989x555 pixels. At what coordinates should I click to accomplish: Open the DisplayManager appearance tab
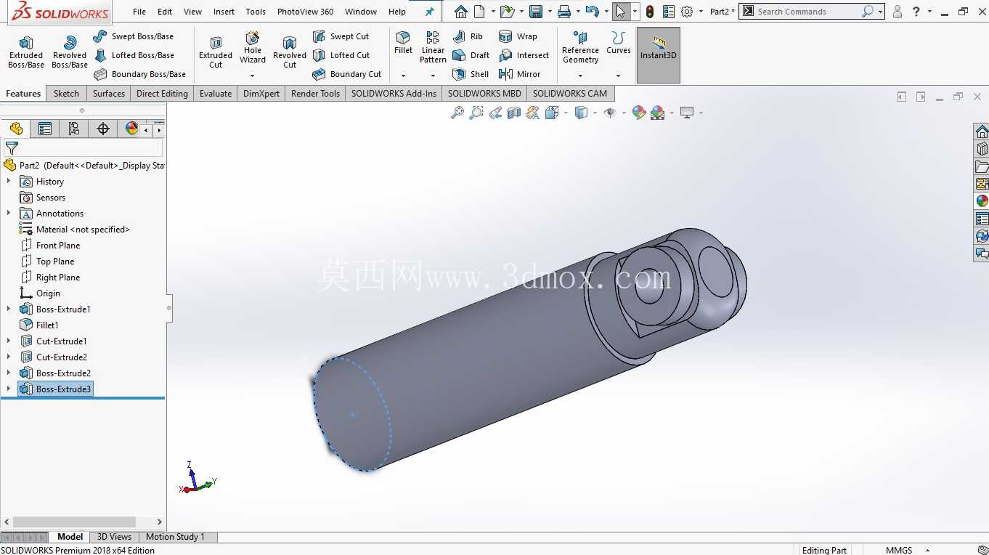[x=131, y=129]
